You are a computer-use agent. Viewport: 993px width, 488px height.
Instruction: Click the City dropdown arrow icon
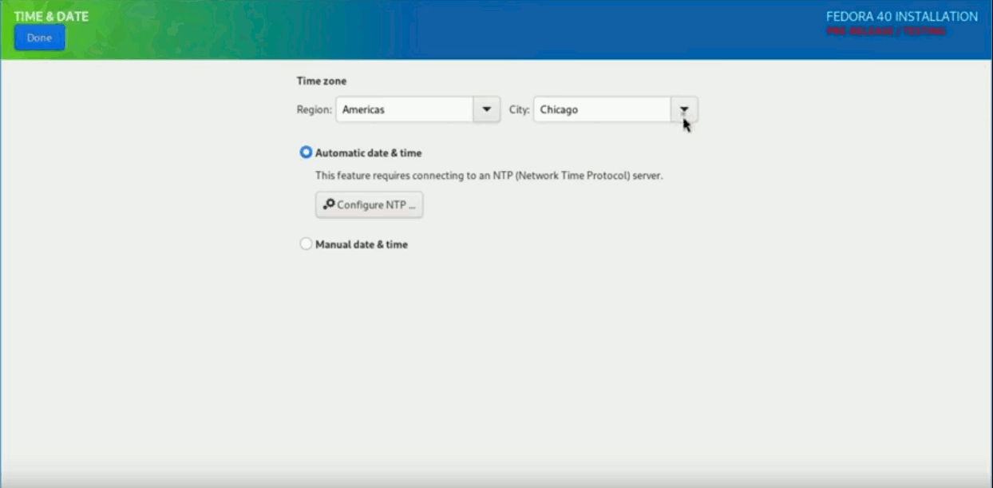[x=684, y=109]
